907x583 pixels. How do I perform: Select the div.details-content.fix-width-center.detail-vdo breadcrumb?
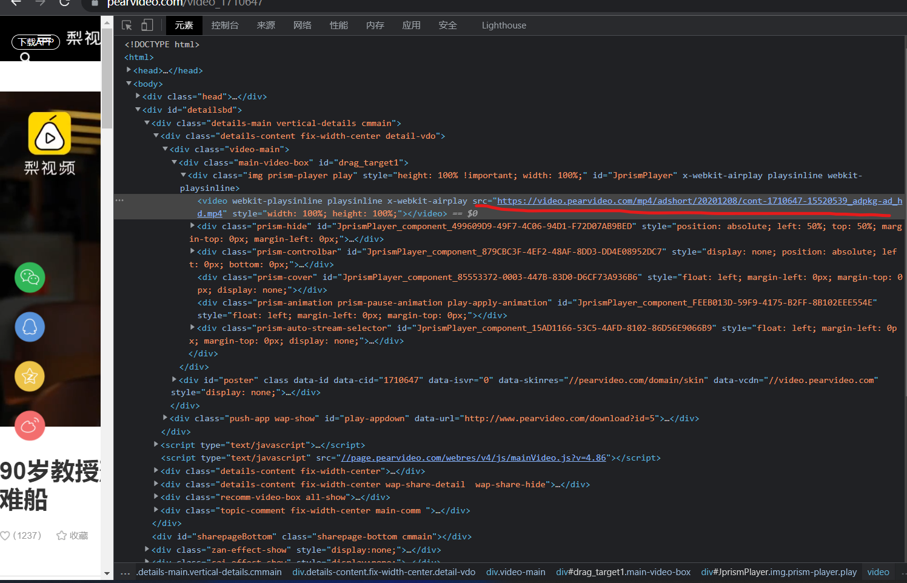coord(384,572)
